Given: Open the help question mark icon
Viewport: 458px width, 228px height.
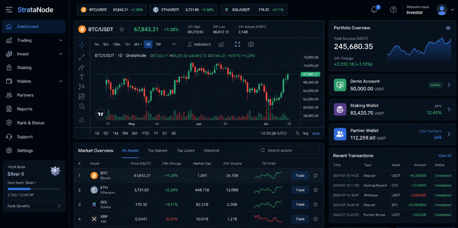Looking at the screenshot, I should (394, 10).
